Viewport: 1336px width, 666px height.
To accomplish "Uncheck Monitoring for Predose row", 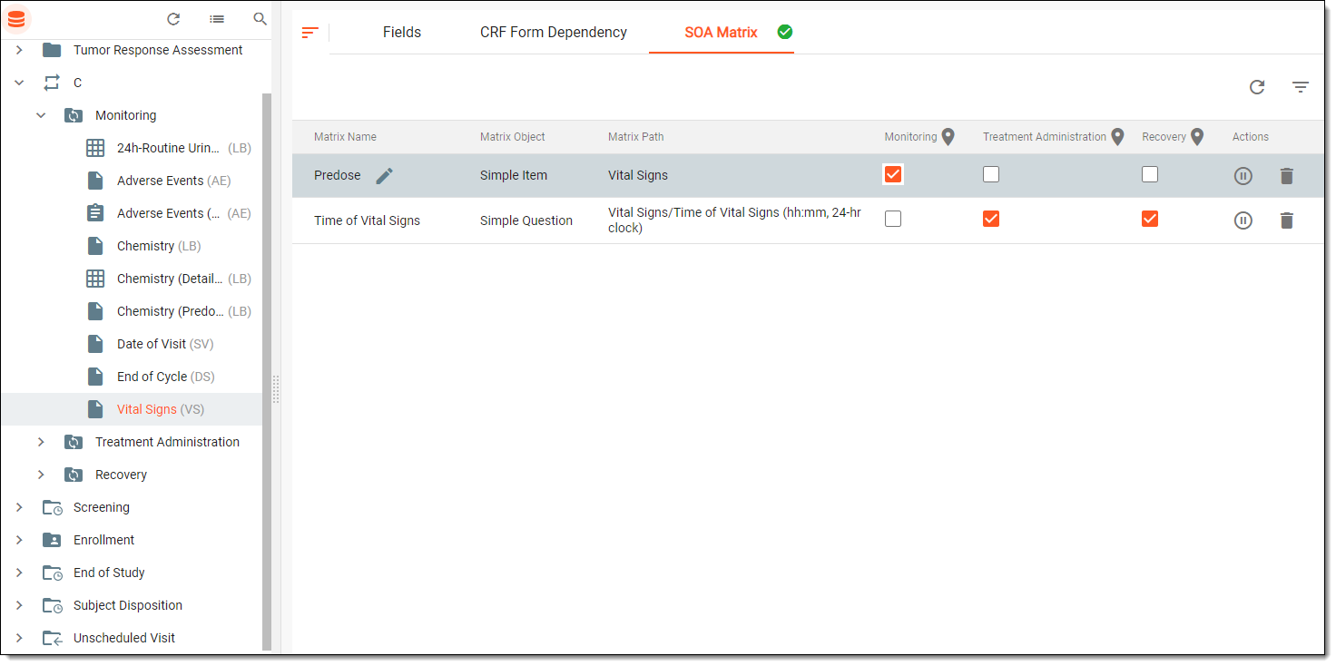I will [x=893, y=174].
